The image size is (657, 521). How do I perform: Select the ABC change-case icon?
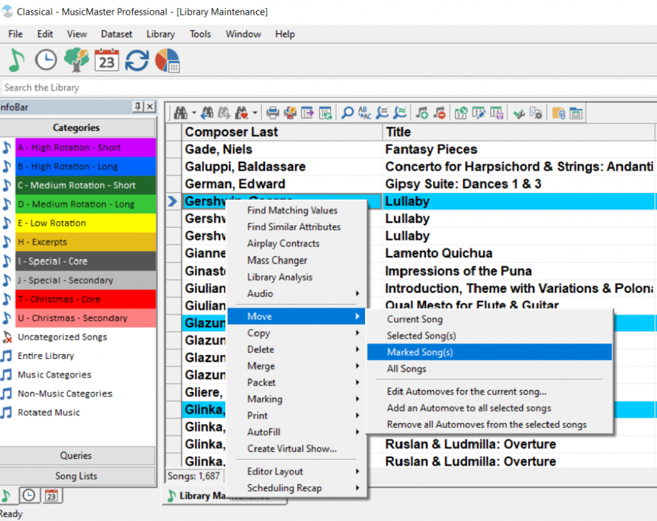click(363, 112)
